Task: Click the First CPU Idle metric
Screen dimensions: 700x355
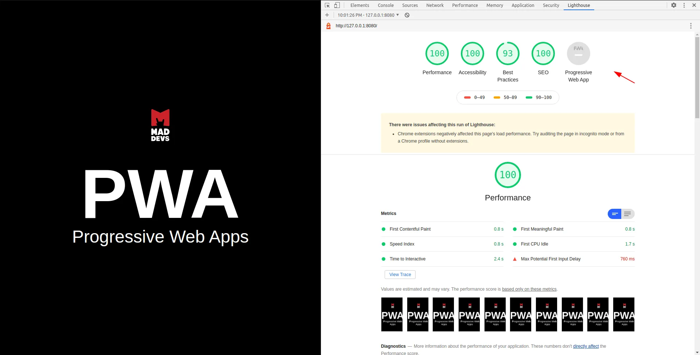Action: [573, 244]
